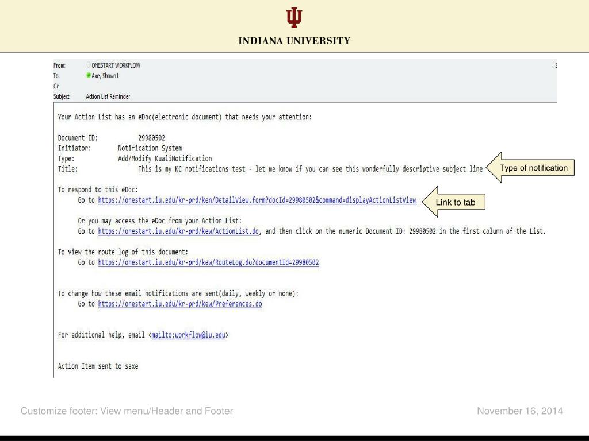This screenshot has height=441, width=589.
Task: Open the Preferences.do link
Action: coord(180,304)
